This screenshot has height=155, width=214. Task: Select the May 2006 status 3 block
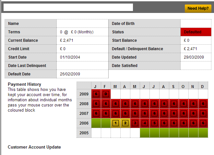click(135, 123)
